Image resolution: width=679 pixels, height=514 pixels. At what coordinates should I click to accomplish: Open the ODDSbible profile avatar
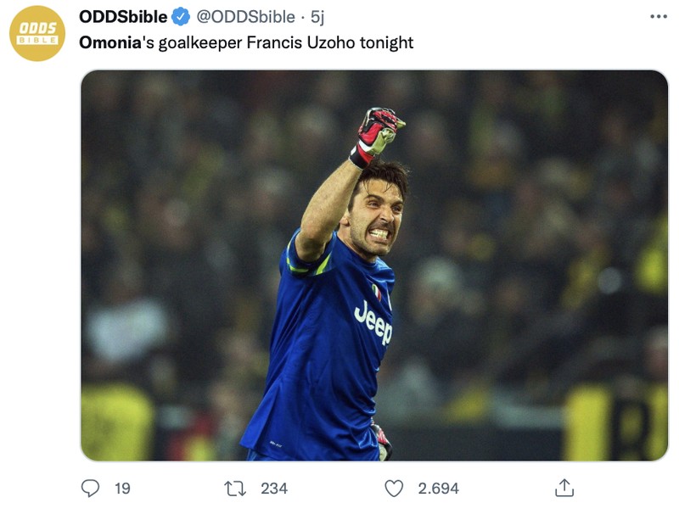pyautogui.click(x=36, y=29)
